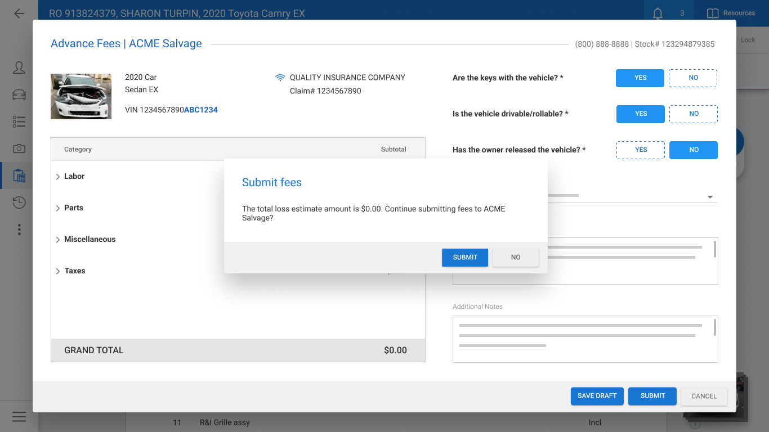Click the VIN suffix ABC1234
Image resolution: width=769 pixels, height=432 pixels.
201,110
